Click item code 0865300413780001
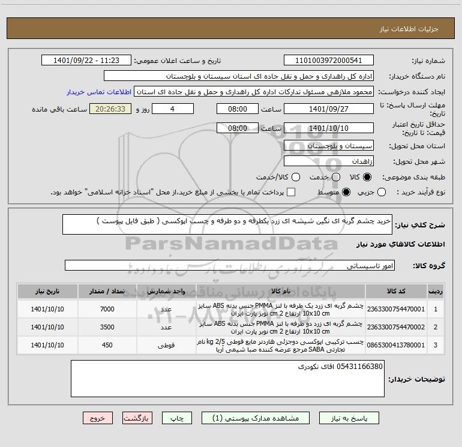Image resolution: width=462 pixels, height=447 pixels. tap(396, 345)
